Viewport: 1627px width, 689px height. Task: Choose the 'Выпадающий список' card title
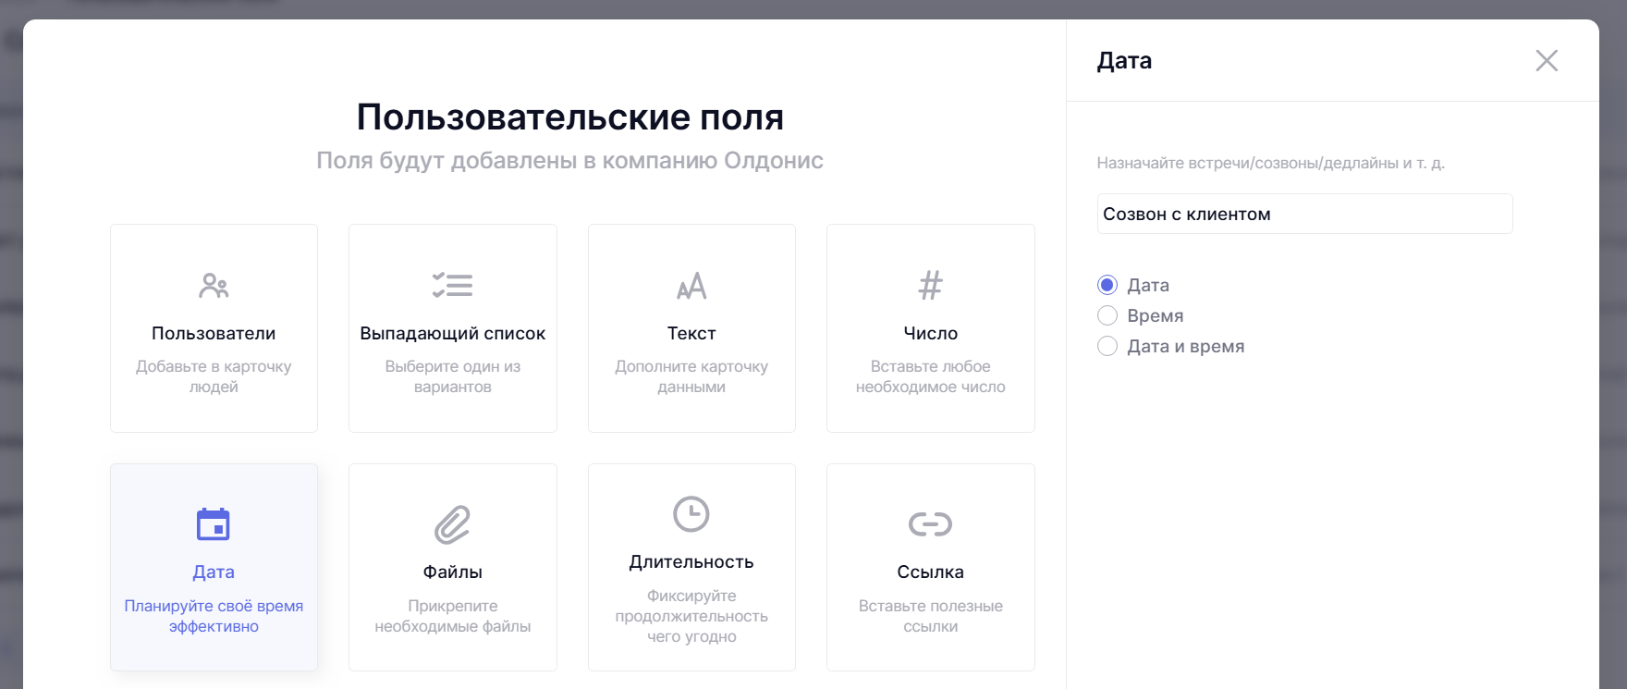click(452, 333)
